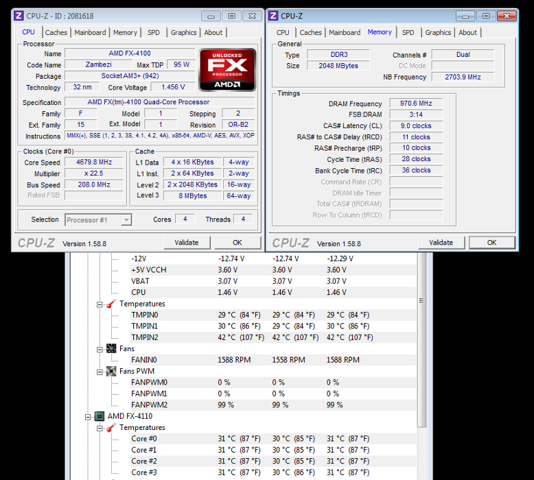The width and height of the screenshot is (534, 480).
Task: Click the AMD FX Unlocked processor logo
Action: 227,70
